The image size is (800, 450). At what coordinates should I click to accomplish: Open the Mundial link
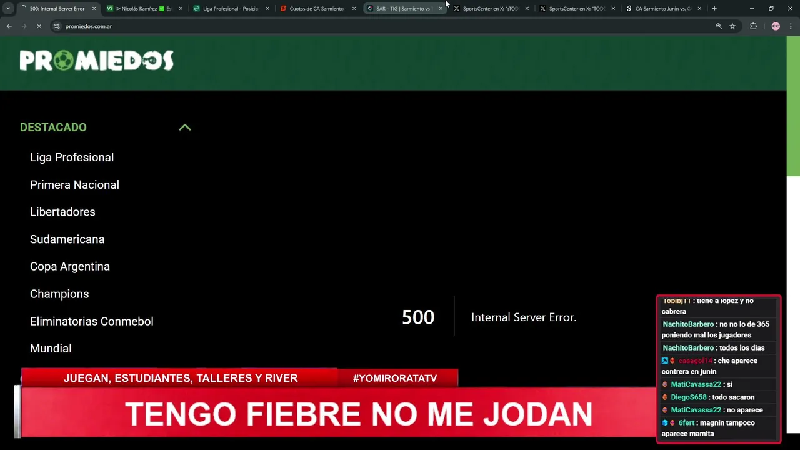tap(51, 349)
